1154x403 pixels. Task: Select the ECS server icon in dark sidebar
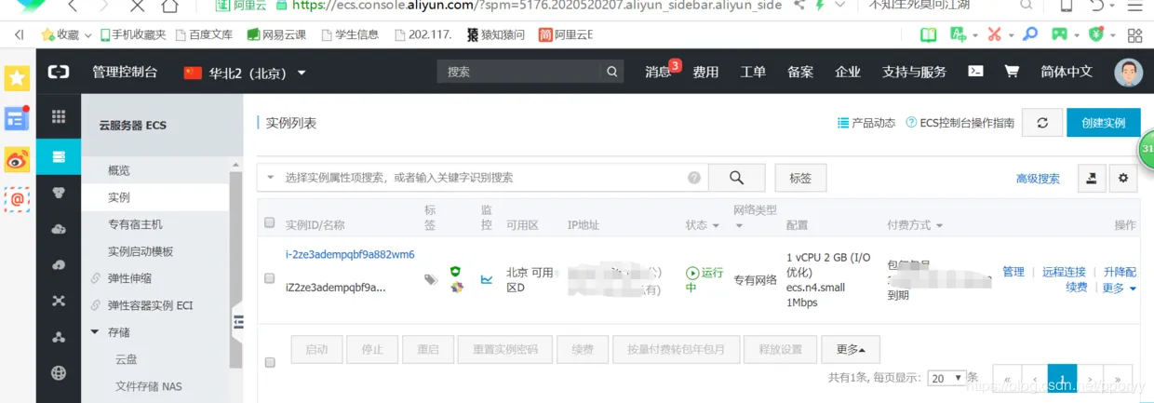pos(59,156)
